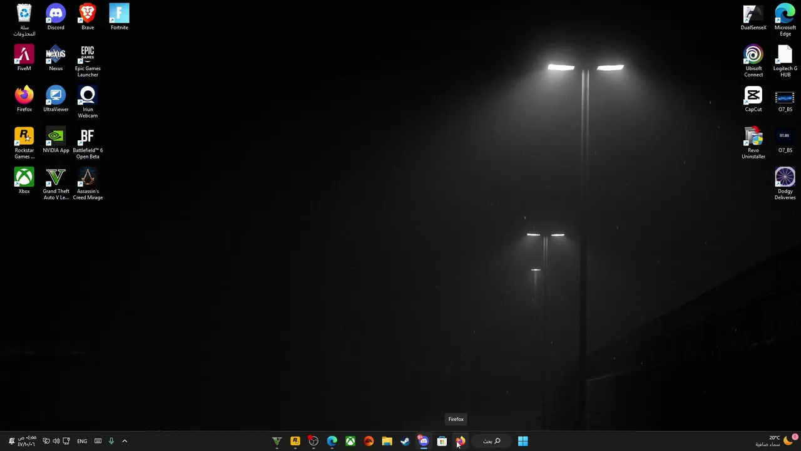Select the Logitech G HUB desktop icon

(x=785, y=61)
